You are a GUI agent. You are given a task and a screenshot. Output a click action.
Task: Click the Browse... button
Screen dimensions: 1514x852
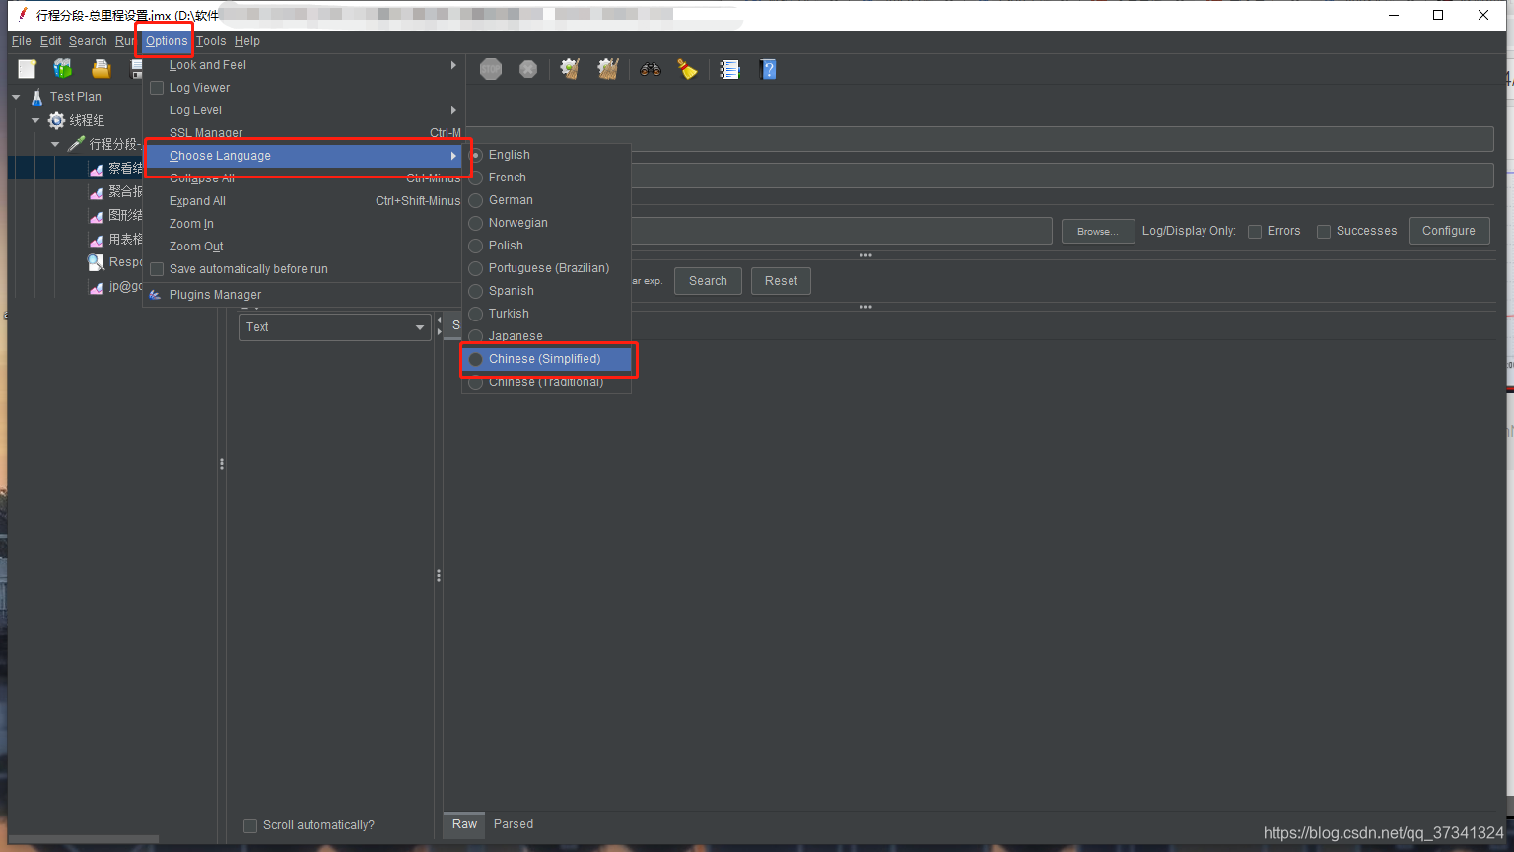(x=1098, y=232)
